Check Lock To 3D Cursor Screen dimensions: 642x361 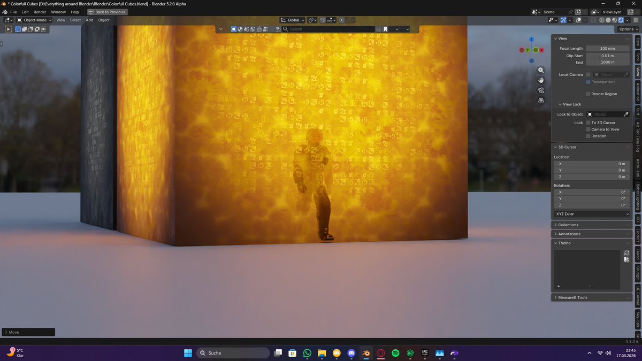click(588, 122)
